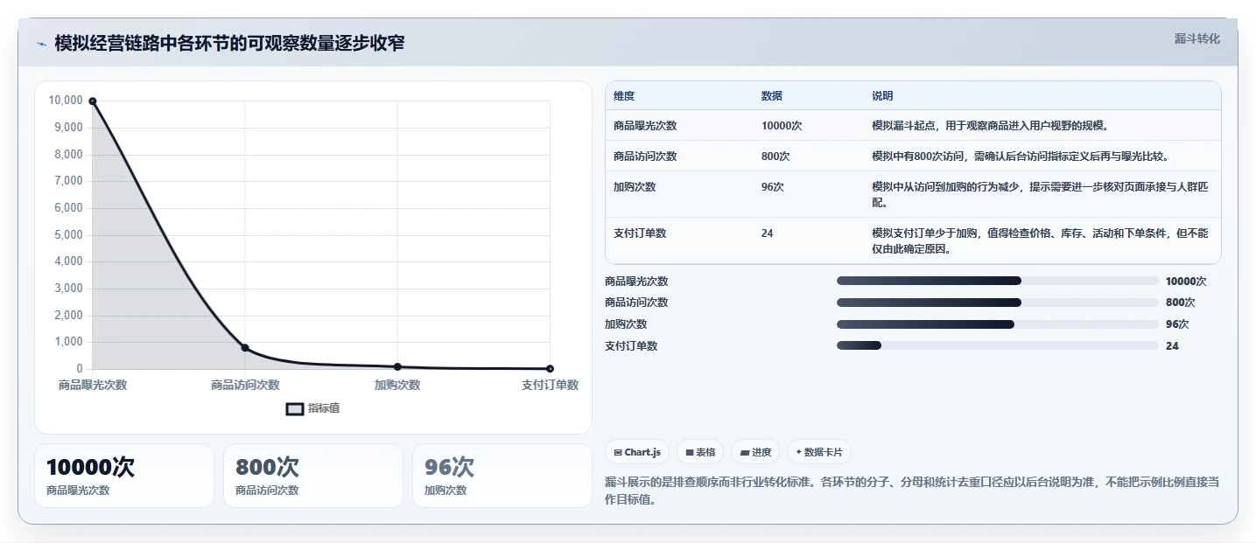The image size is (1256, 543).
Task: Toggle the 指标值 legend label
Action: pos(324,408)
